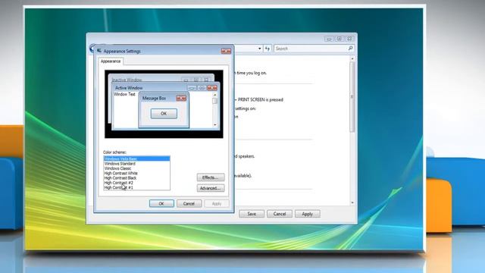Image resolution: width=485 pixels, height=273 pixels.
Task: Click the background window scrollbar thumb
Action: (x=352, y=96)
